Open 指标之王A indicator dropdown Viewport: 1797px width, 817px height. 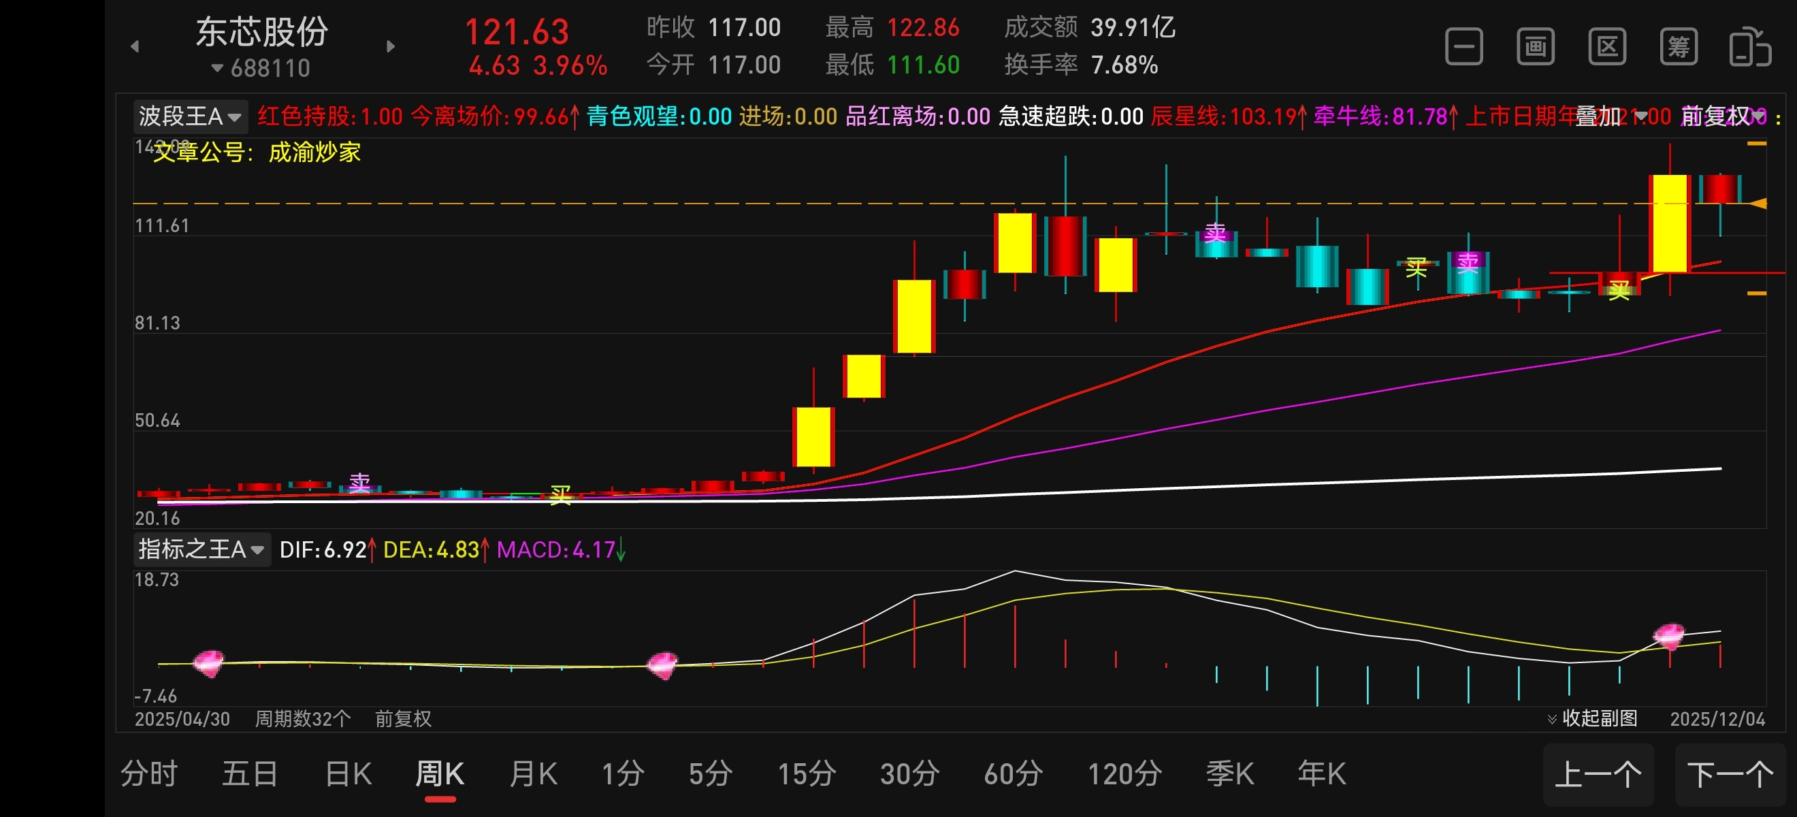click(x=201, y=550)
